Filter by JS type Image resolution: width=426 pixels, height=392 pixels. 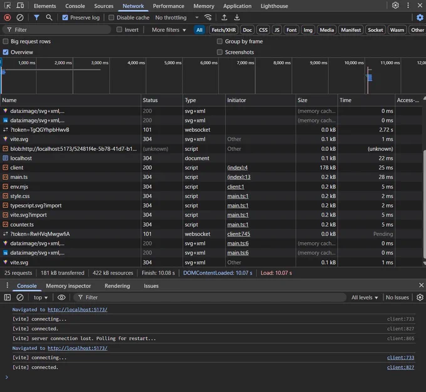pyautogui.click(x=276, y=30)
